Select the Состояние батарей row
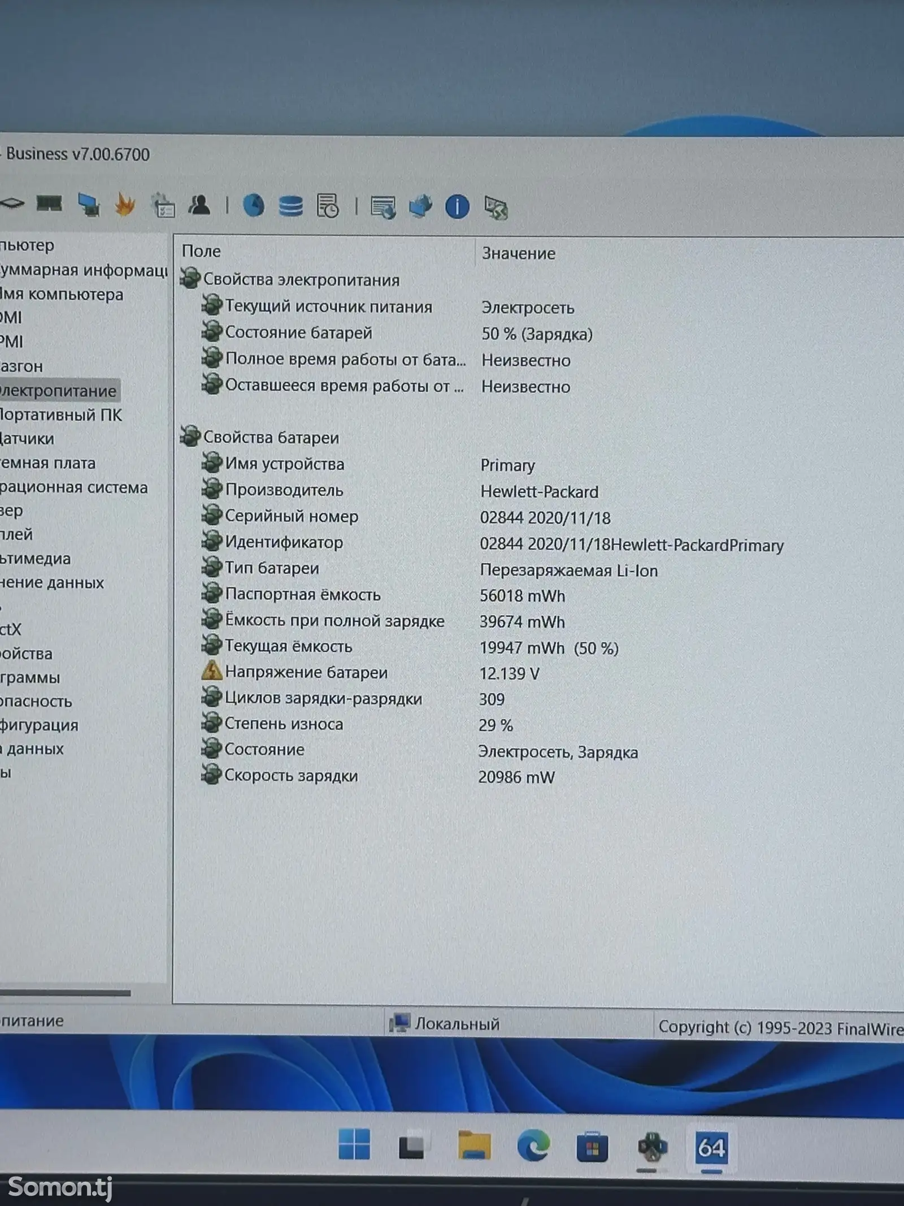Screen dimensions: 904x1206 pos(397,333)
